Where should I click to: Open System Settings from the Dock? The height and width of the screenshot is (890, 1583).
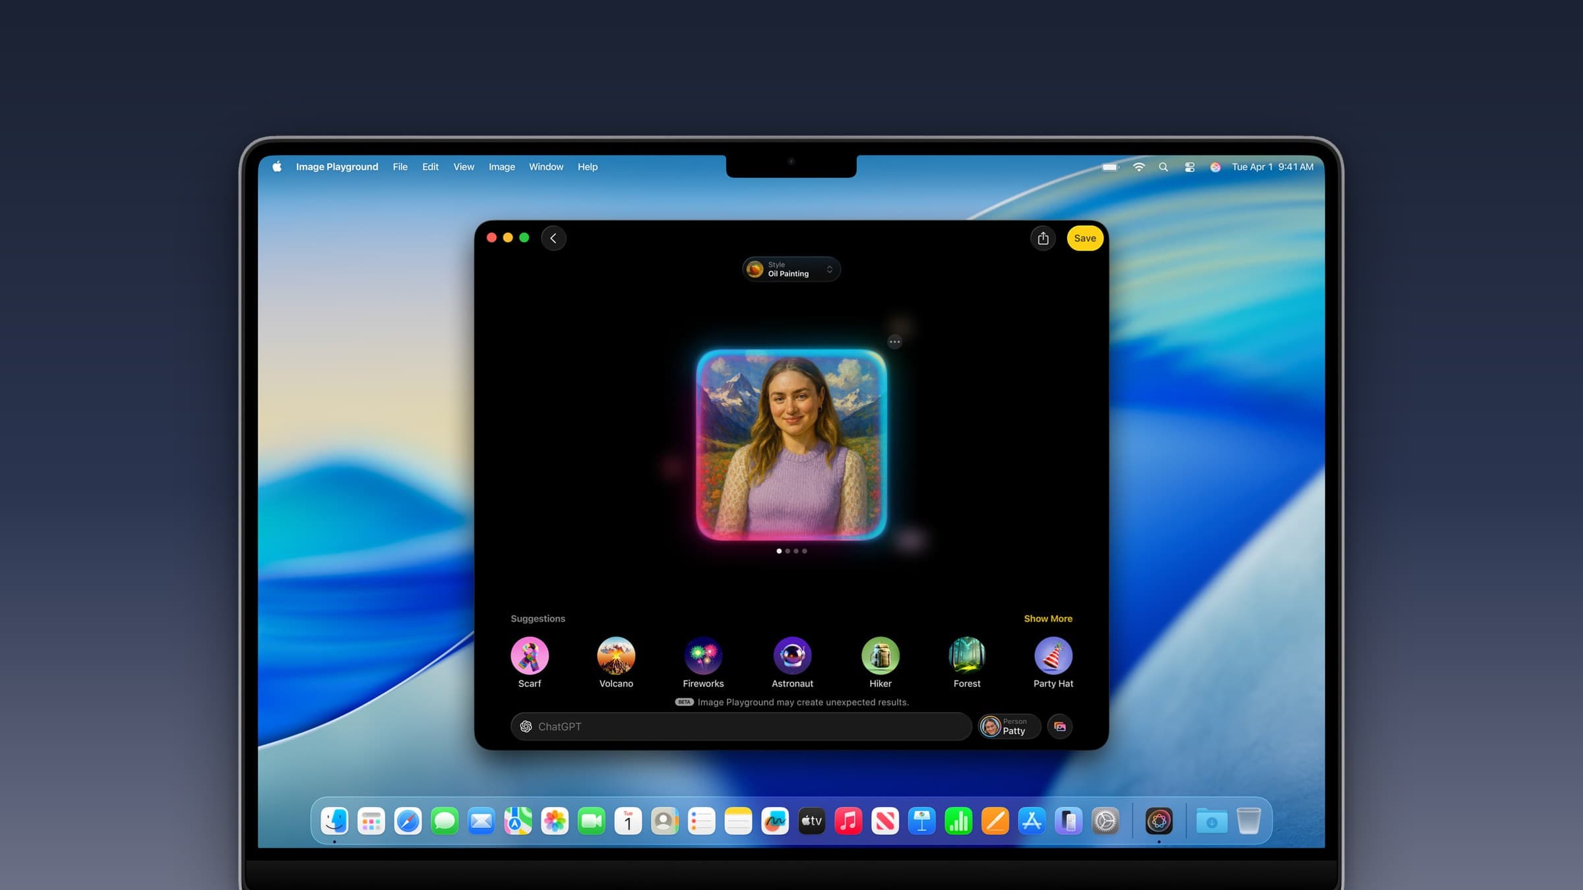[1105, 821]
